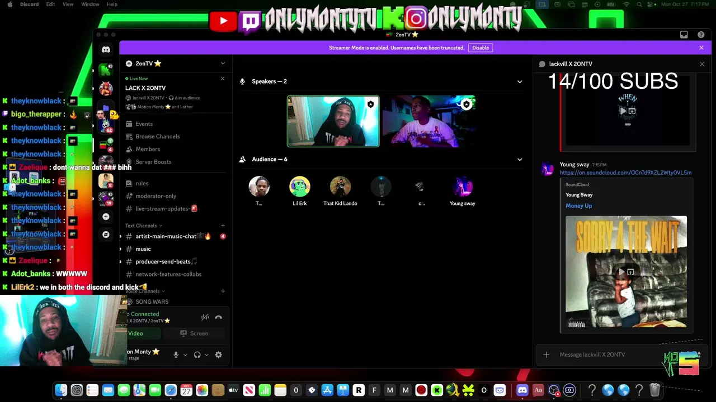Open microphone input options arrow

point(185,355)
